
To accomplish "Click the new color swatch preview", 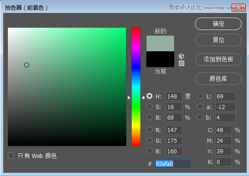I will (160, 43).
